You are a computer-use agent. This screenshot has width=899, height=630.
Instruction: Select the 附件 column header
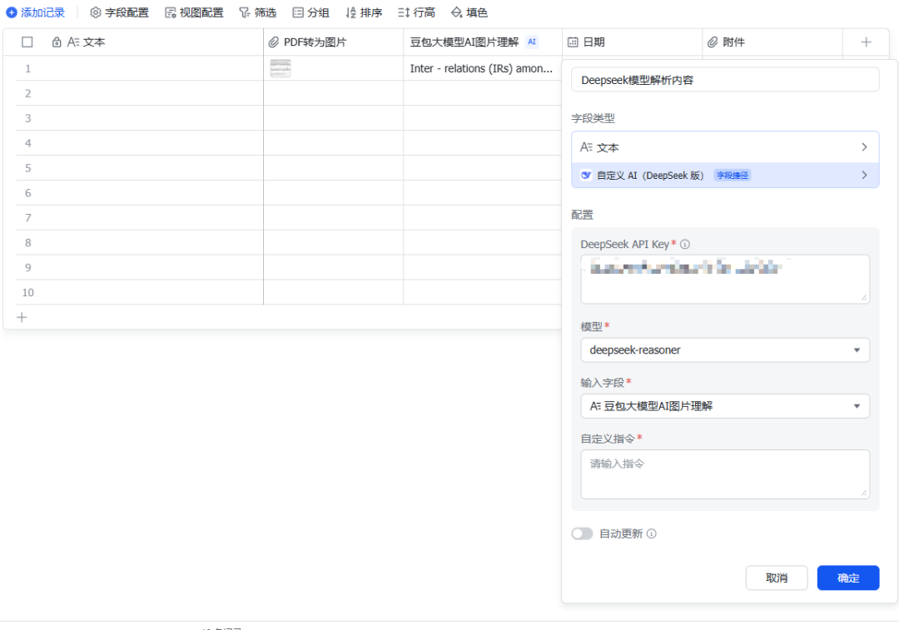click(x=772, y=42)
